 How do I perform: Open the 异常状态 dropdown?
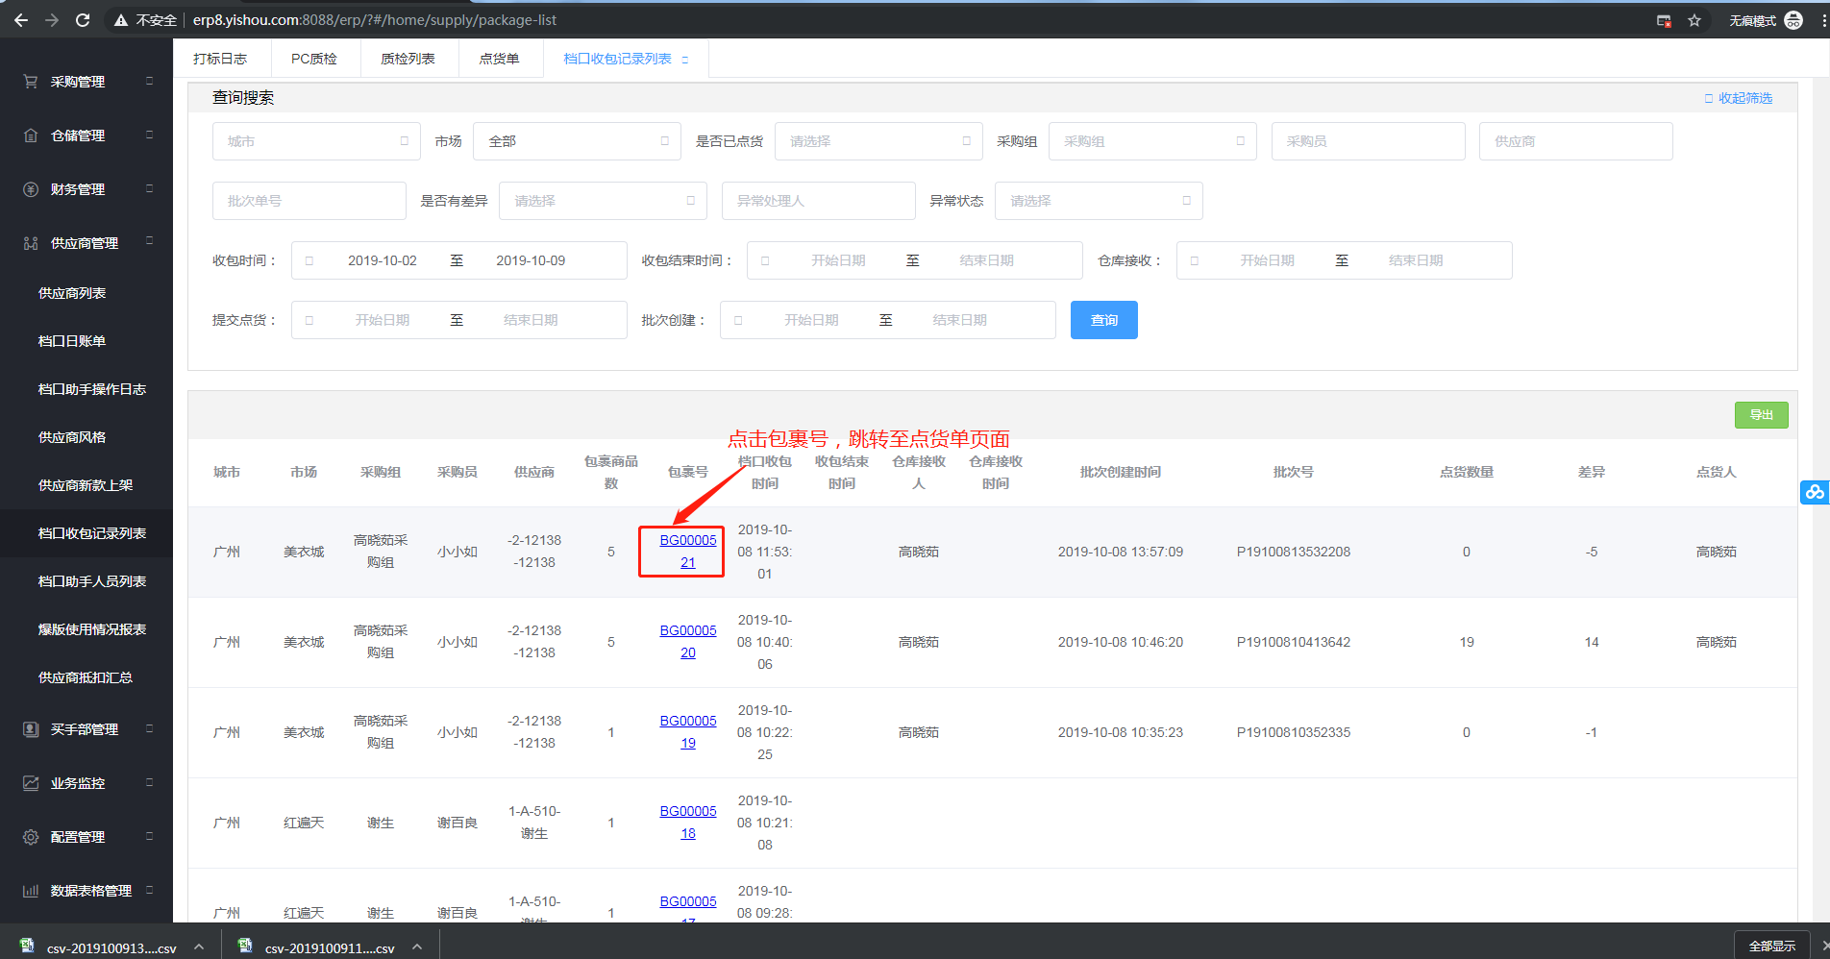[1099, 201]
